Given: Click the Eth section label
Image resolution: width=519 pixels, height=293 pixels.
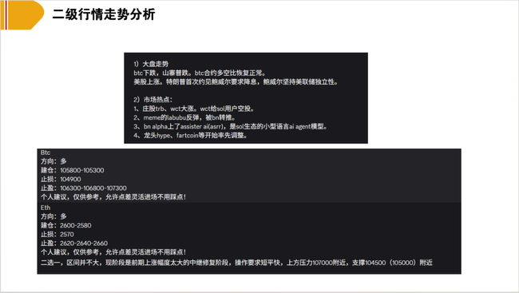Looking at the screenshot, I should click(x=46, y=208).
